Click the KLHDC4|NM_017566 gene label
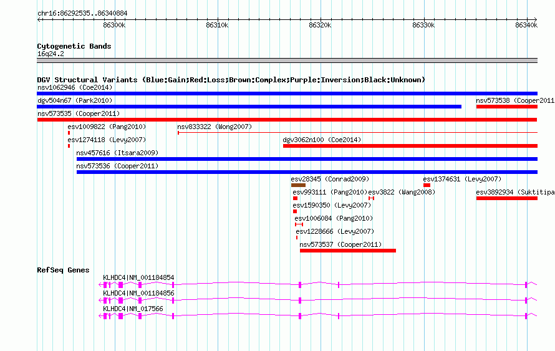 133,309
